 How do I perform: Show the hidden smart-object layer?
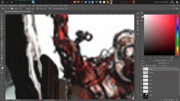pos(141,73)
